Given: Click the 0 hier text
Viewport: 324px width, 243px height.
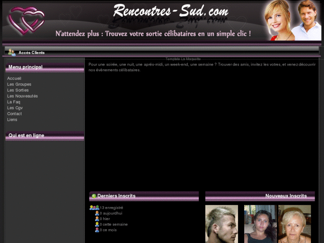Looking at the screenshot, I should 105,219.
